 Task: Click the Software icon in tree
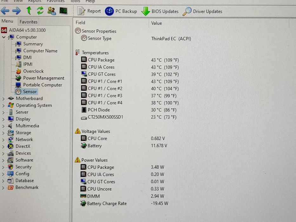[10, 160]
